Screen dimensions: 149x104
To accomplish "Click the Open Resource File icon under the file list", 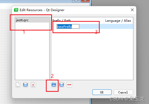I will click(25, 85).
